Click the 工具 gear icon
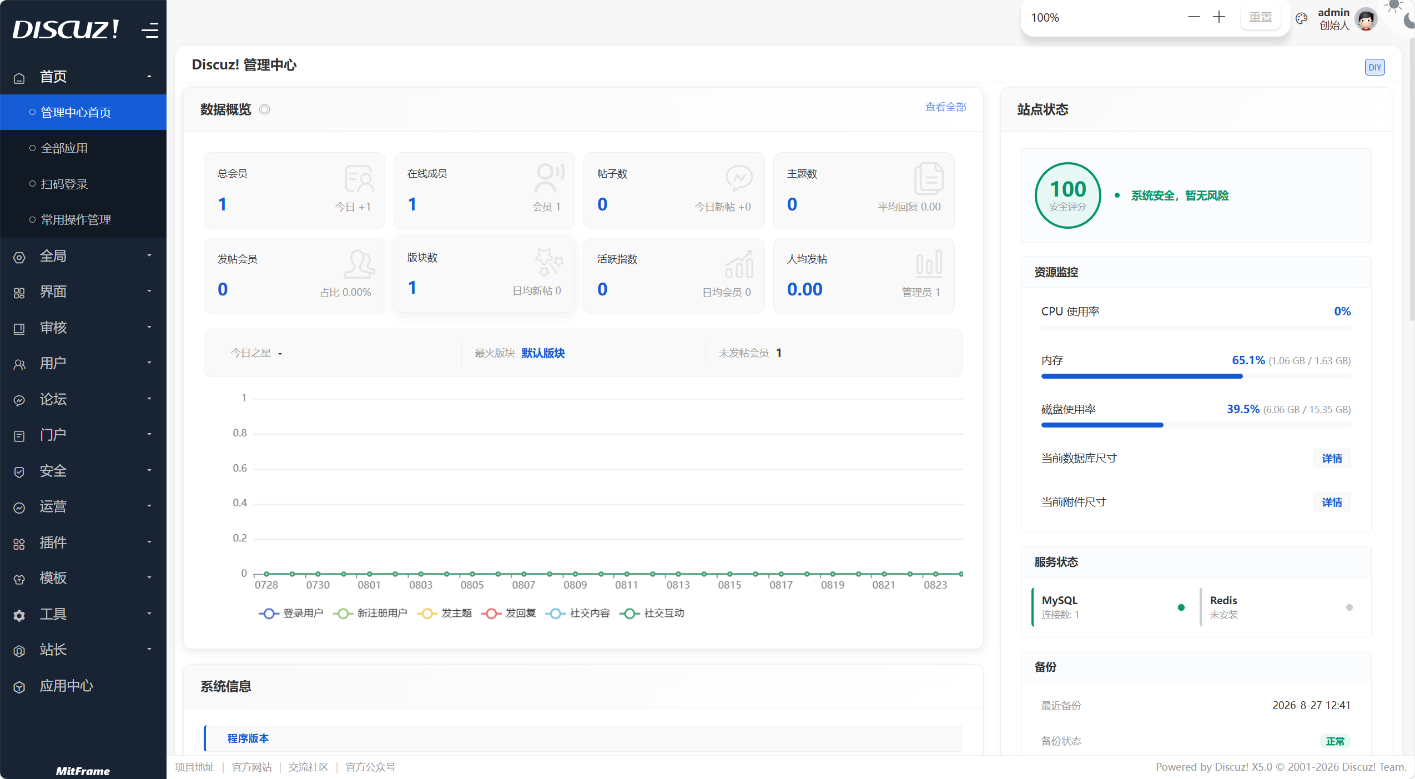Viewport: 1415px width, 779px height. [x=19, y=615]
